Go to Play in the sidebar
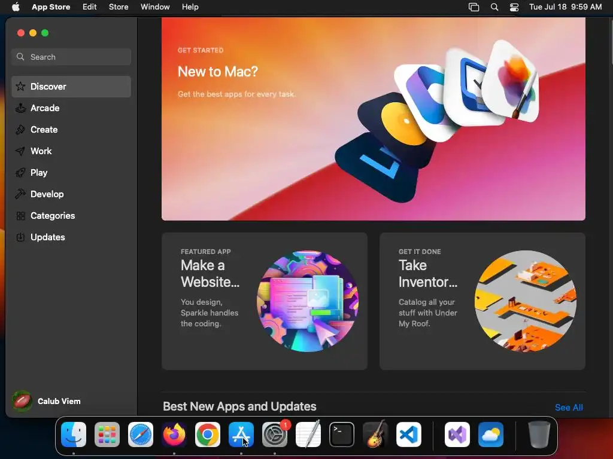 (x=71, y=173)
